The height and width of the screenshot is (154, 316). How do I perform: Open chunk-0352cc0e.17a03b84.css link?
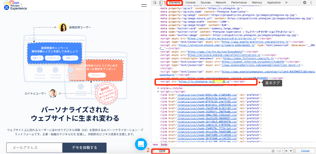coord(207,95)
